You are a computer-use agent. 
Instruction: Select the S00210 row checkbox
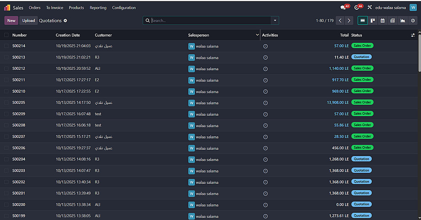6,91
